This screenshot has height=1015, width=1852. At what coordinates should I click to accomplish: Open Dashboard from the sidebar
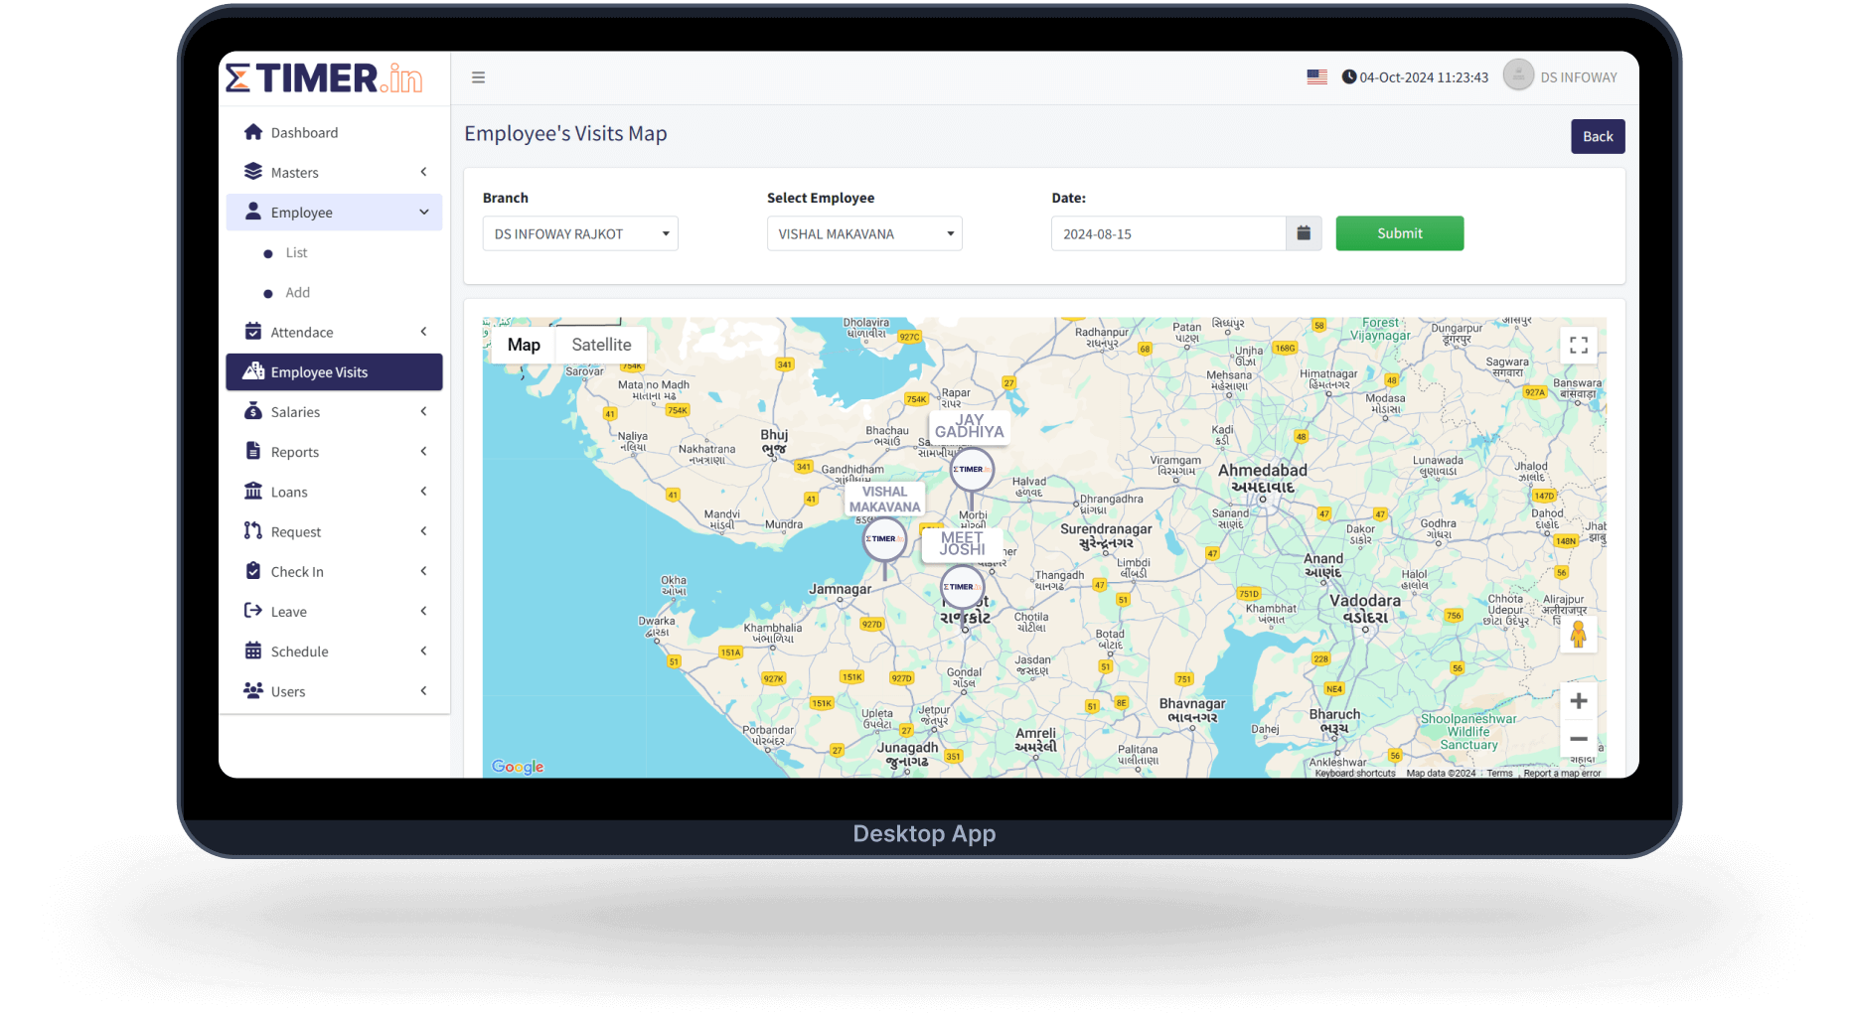[304, 133]
